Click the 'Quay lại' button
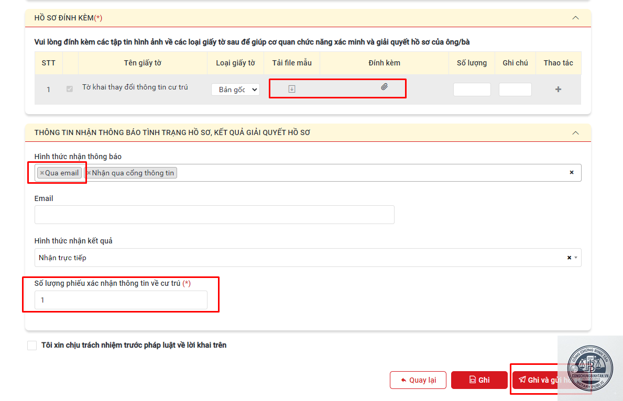The width and height of the screenshot is (623, 401). click(418, 380)
